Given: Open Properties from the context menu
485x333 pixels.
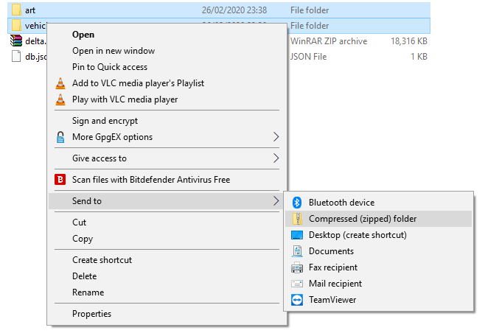Looking at the screenshot, I should [91, 314].
